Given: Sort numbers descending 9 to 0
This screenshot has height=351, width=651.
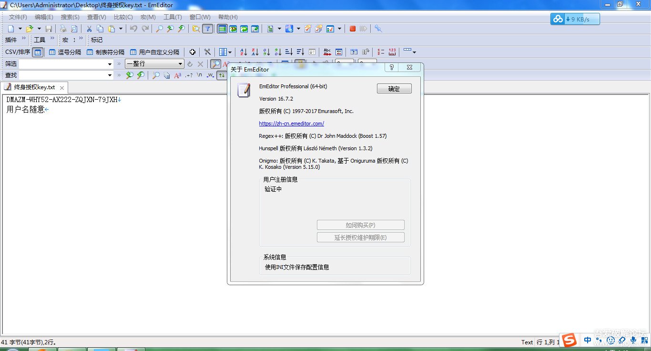Looking at the screenshot, I should pos(277,52).
